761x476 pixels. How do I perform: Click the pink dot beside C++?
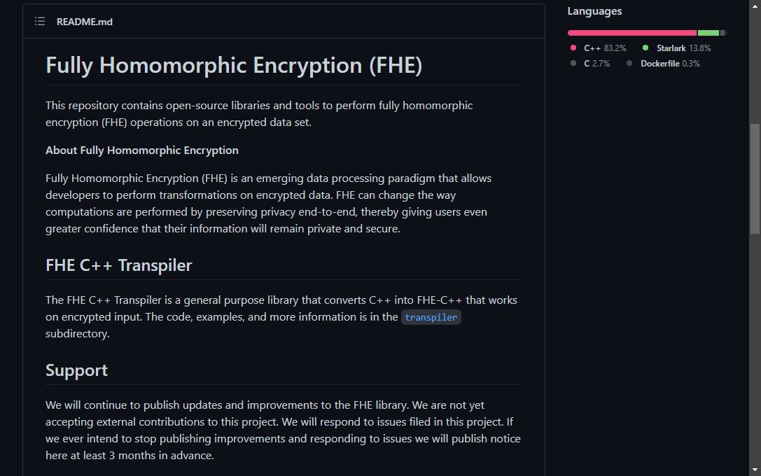point(573,48)
